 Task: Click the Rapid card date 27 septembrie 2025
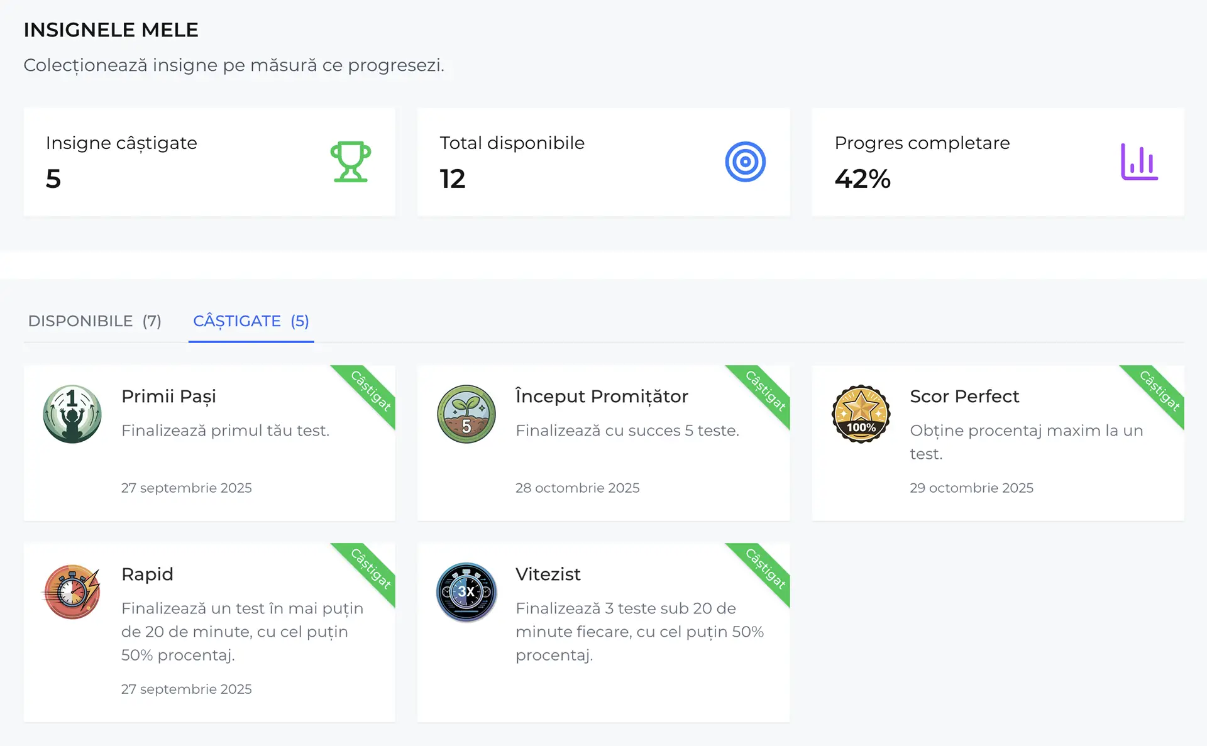pos(186,689)
